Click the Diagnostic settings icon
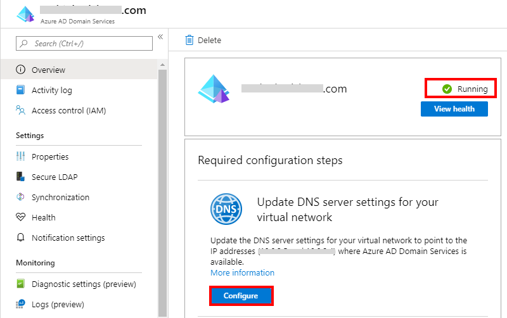 (20, 284)
